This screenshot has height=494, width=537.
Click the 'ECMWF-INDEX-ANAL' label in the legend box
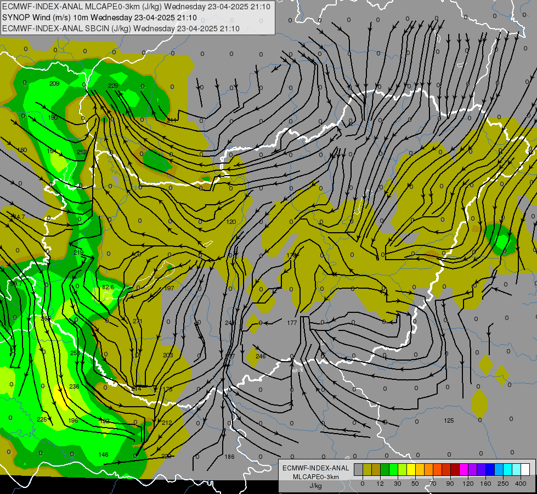click(315, 468)
